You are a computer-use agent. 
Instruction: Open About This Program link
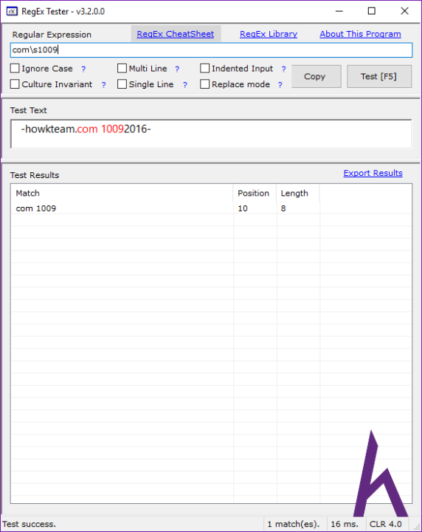(360, 34)
